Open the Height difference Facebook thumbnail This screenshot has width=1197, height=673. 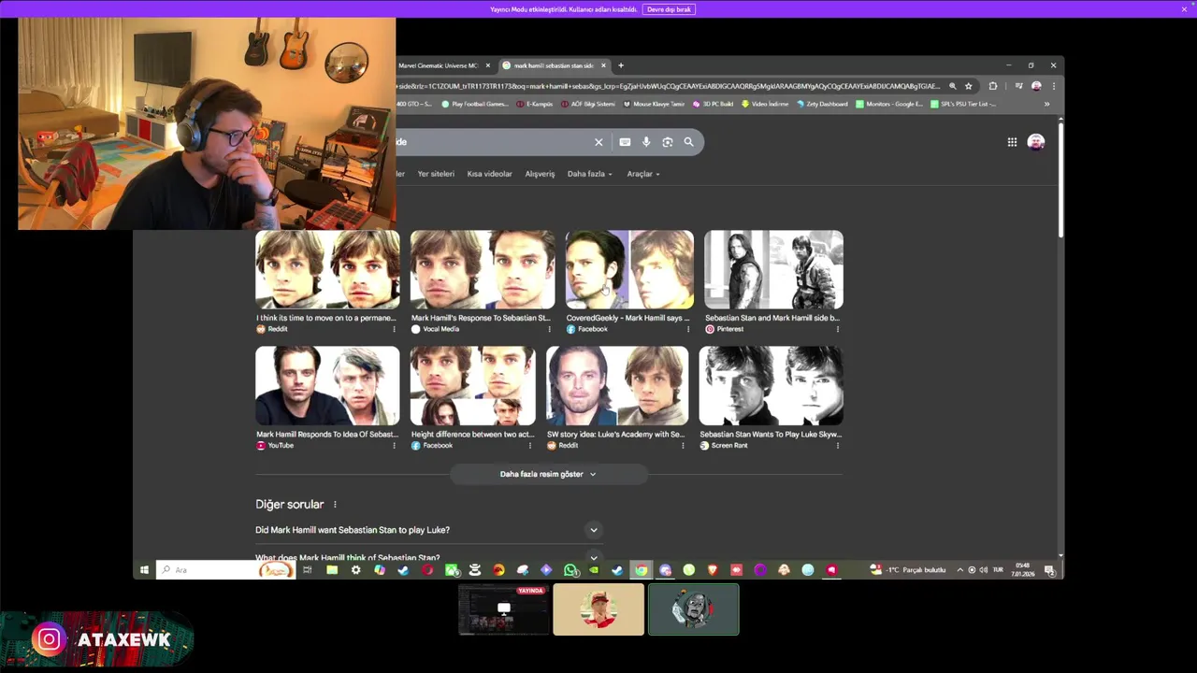pyautogui.click(x=473, y=386)
